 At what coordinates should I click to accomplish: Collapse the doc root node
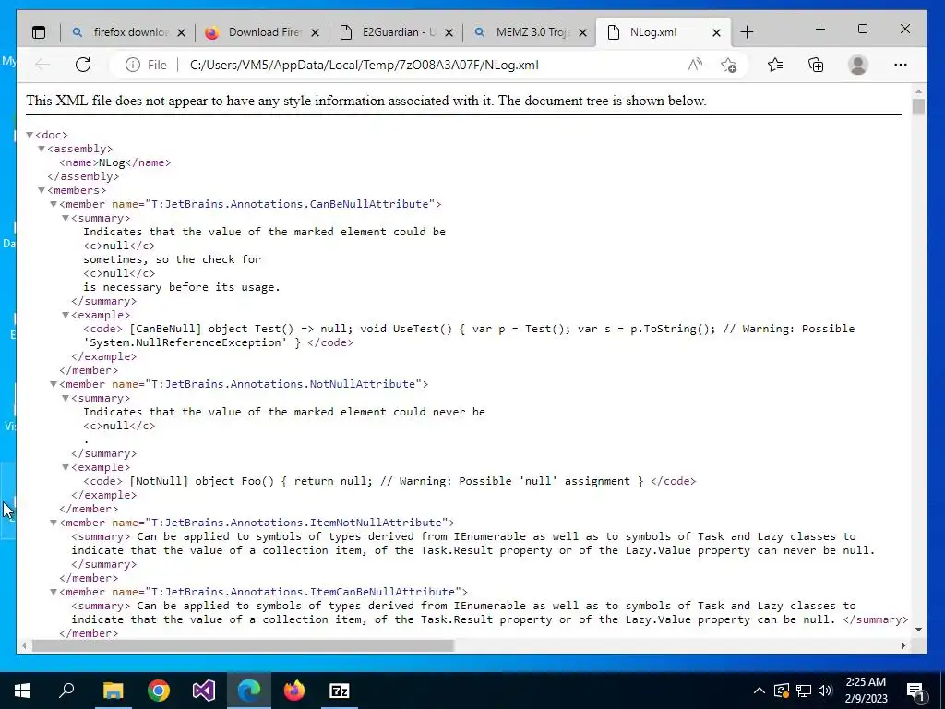[30, 135]
